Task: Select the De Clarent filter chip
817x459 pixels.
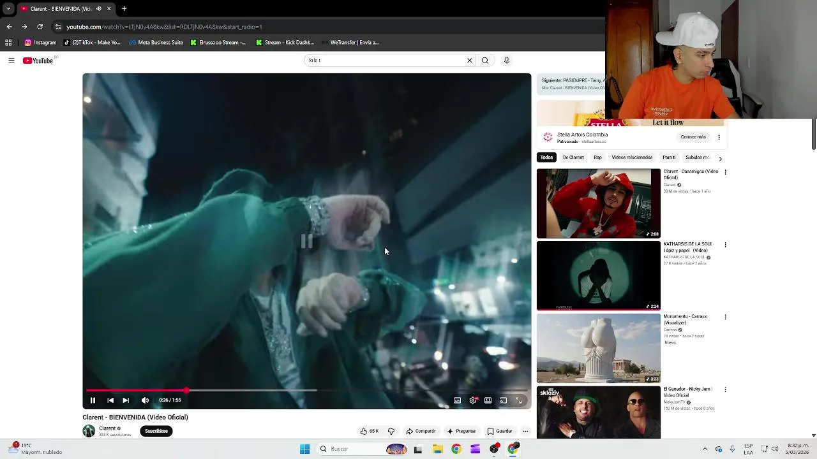Action: click(x=573, y=157)
